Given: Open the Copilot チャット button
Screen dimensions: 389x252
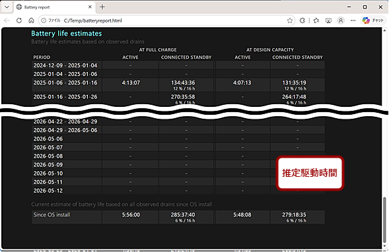Looking at the screenshot, I should pyautogui.click(x=373, y=20).
